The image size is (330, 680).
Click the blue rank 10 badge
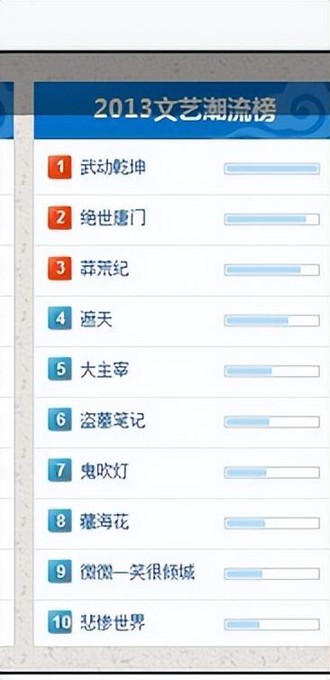pyautogui.click(x=60, y=623)
